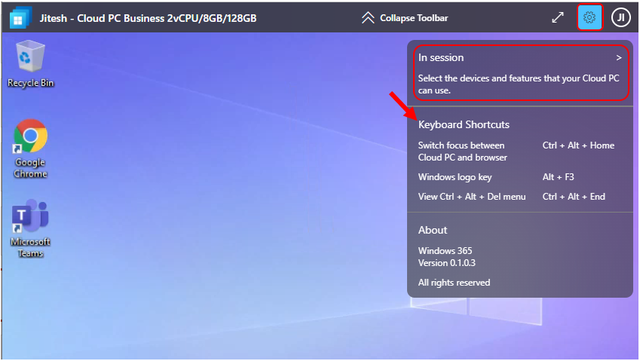
Task: Click the 'Windows 365' about text
Action: coord(445,250)
